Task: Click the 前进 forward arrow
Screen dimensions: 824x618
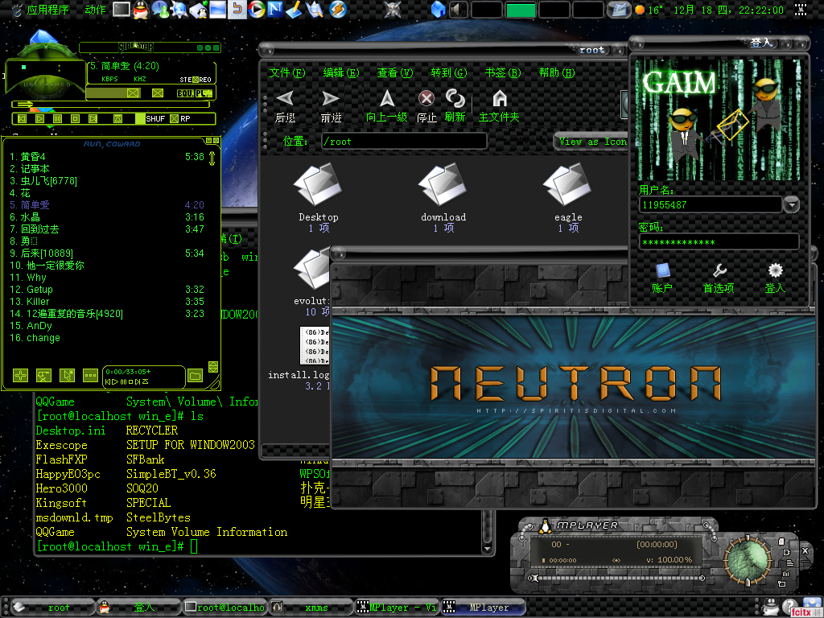Action: [331, 105]
